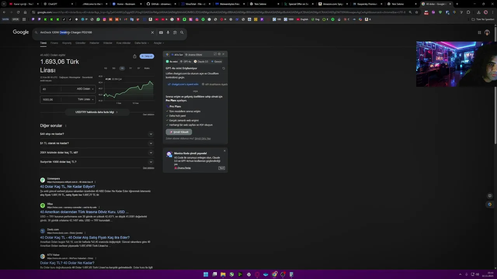Choose the 1G chart range
The image size is (497, 279).
click(x=106, y=68)
